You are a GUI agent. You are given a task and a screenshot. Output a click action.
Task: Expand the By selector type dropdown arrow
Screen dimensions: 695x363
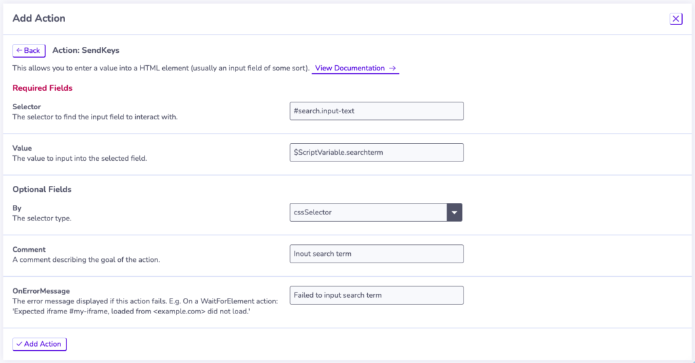click(454, 212)
